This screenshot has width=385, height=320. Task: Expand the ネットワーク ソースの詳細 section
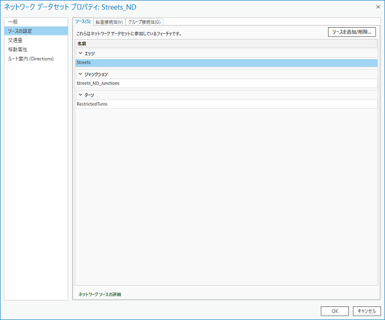(x=100, y=294)
